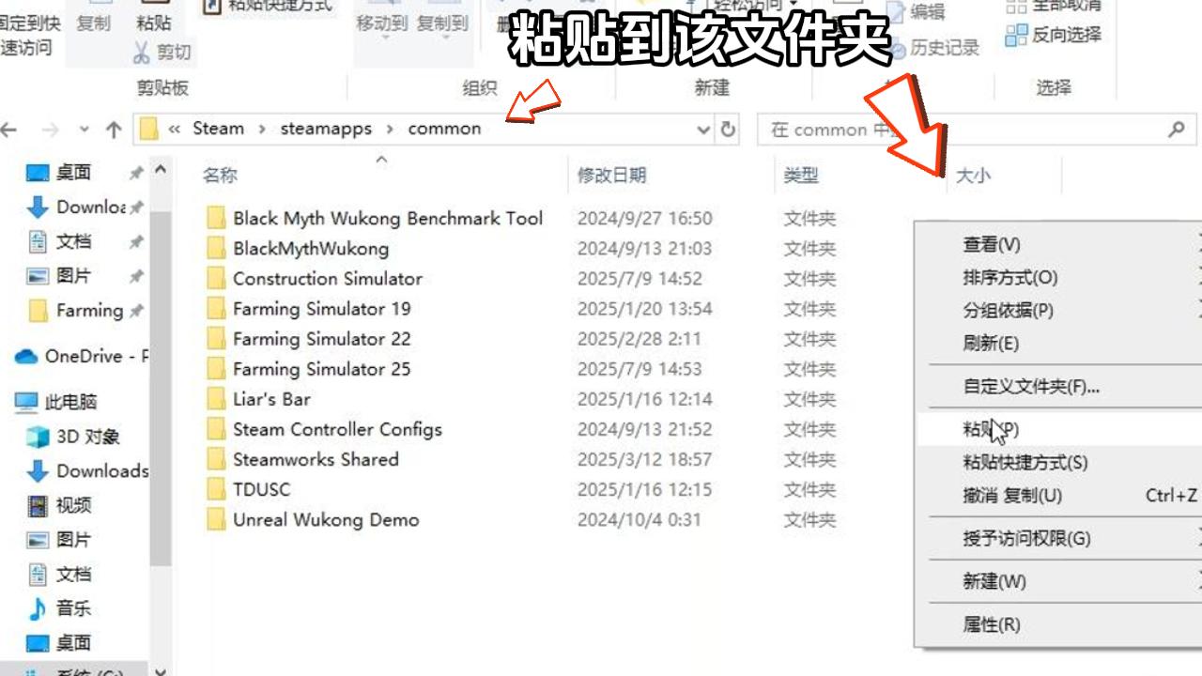
Task: Focus the search common input box
Action: click(977, 130)
